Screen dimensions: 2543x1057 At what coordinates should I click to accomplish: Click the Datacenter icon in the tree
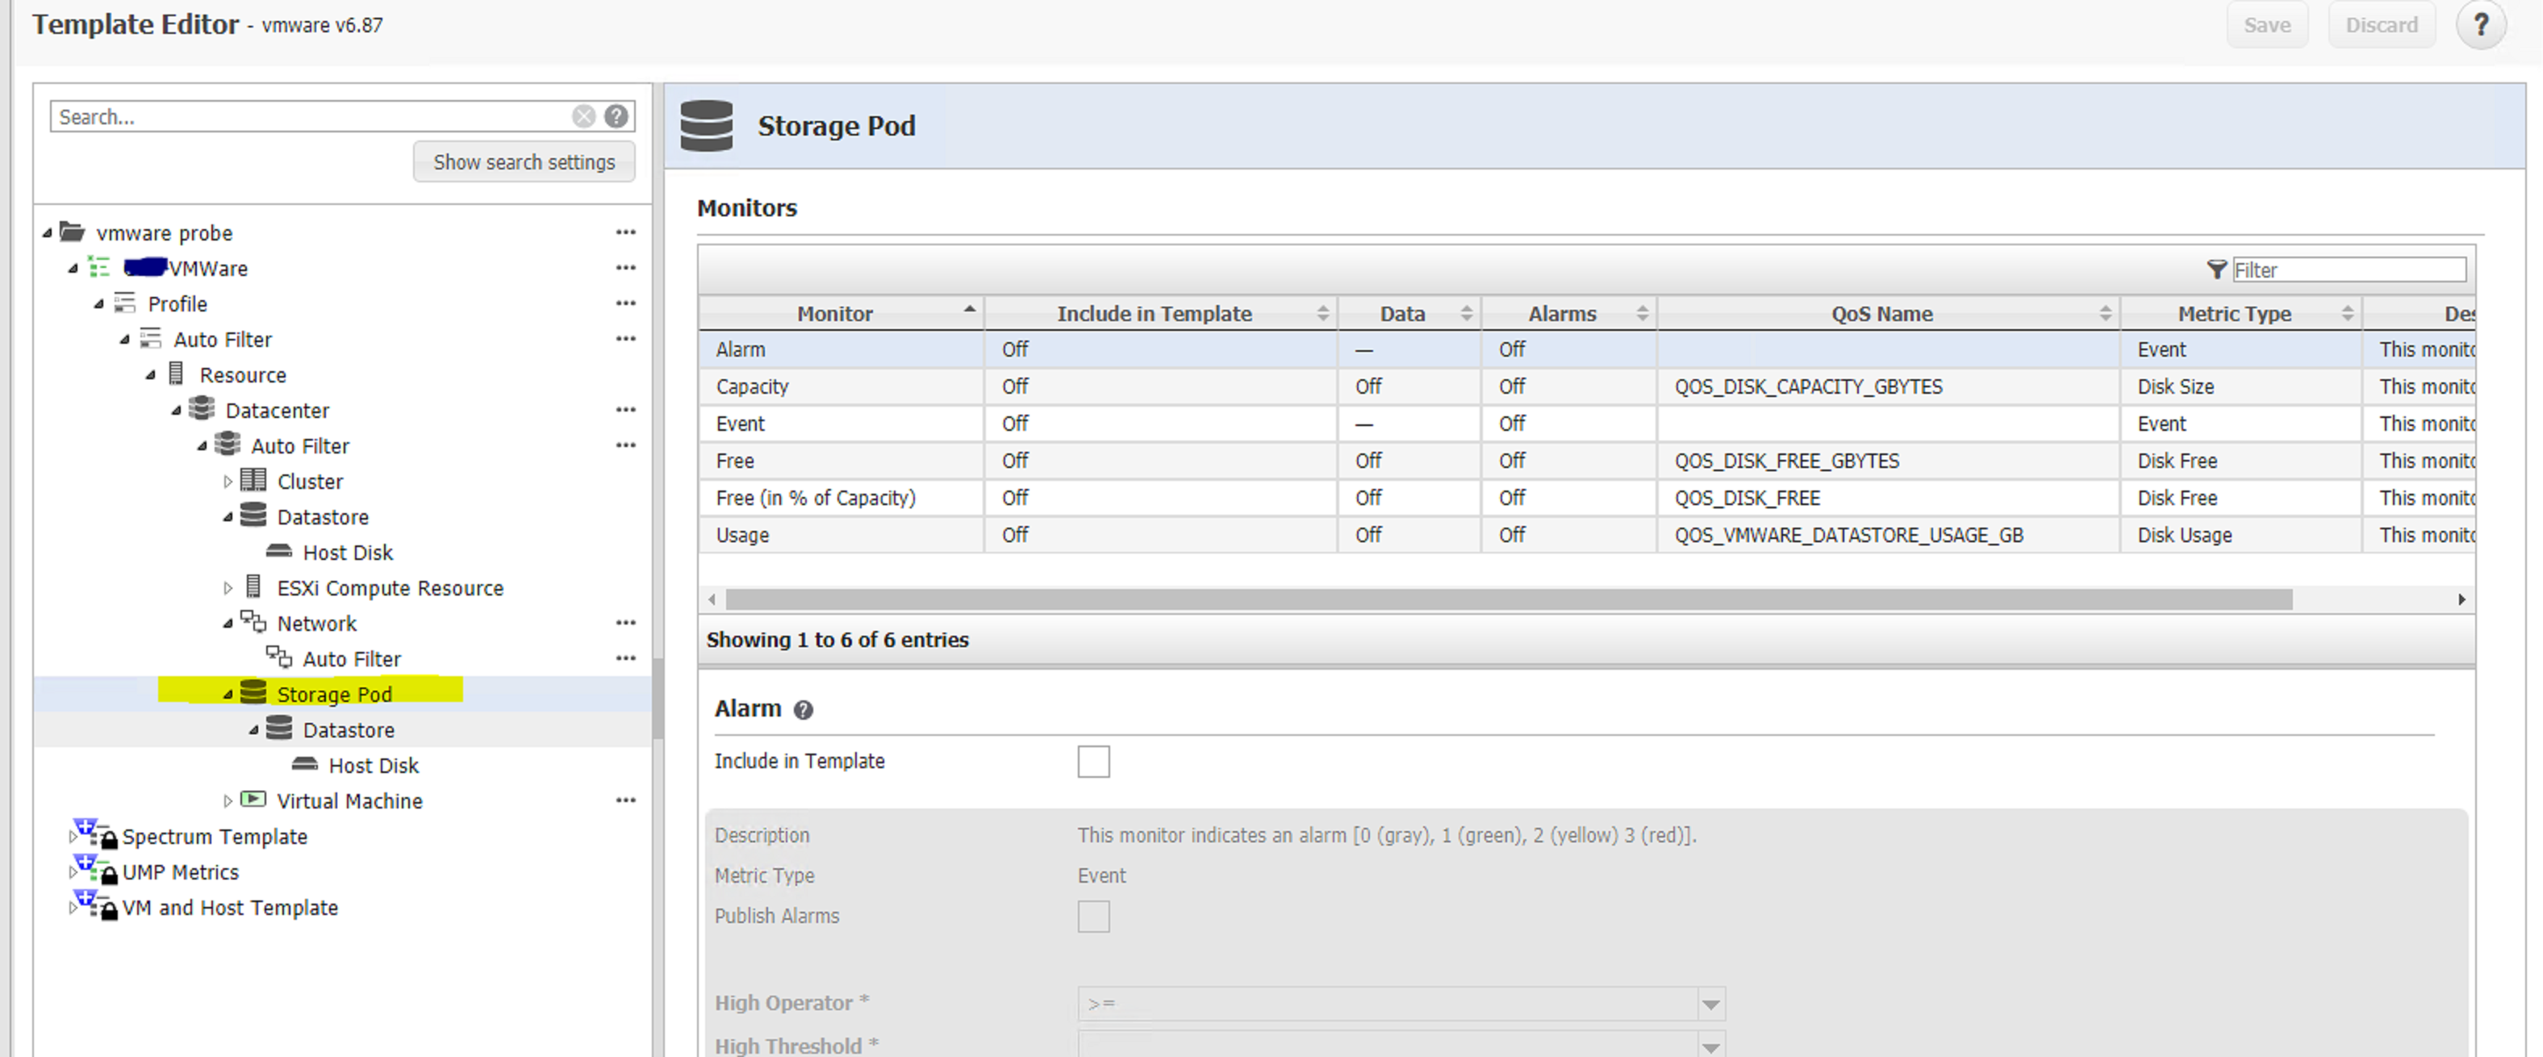pyautogui.click(x=203, y=408)
